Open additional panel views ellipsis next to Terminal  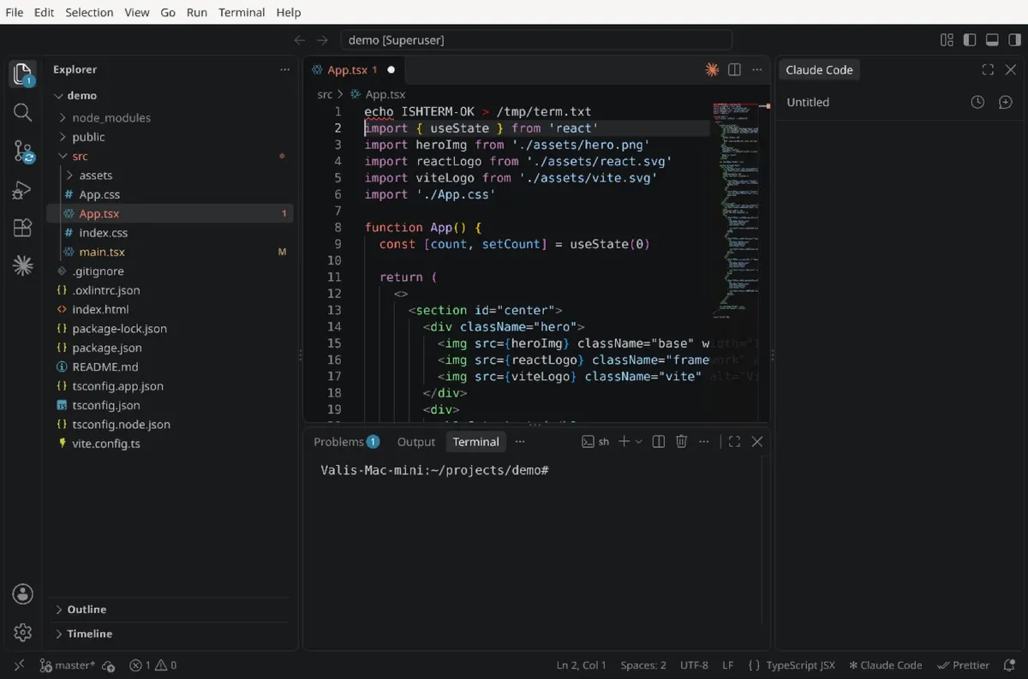coord(520,442)
